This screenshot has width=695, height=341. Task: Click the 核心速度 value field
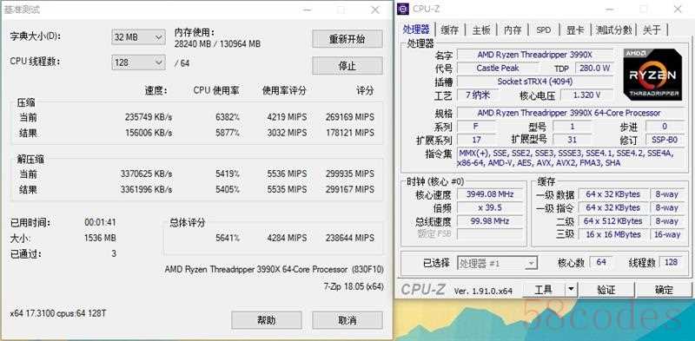[490, 194]
